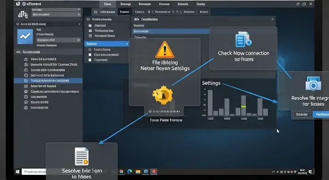Clear the topmost sidebar field using its X
329x180 pixels.
click(x=79, y=10)
